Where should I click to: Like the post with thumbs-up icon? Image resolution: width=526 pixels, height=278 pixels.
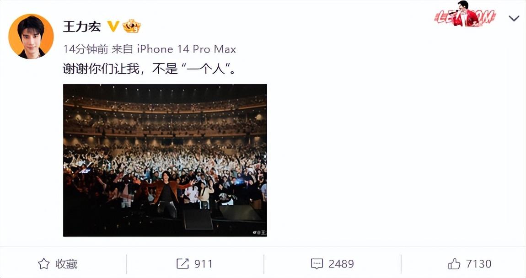click(x=454, y=264)
